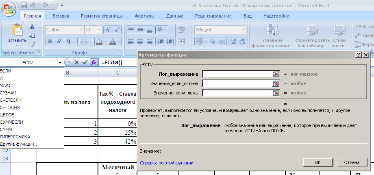Open Справка по этой функции link
This screenshot has width=374, height=175.
(167, 163)
